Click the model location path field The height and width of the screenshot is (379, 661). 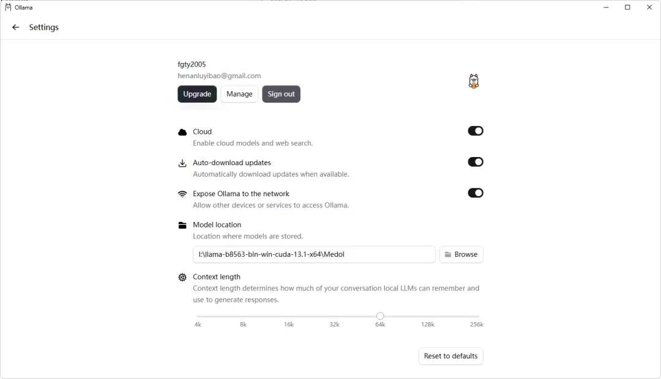[x=313, y=254]
